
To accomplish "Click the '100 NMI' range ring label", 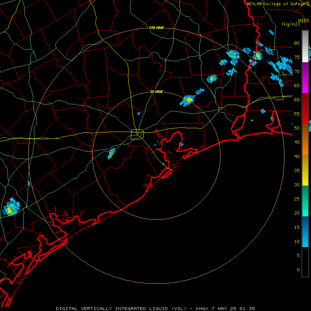I will [x=156, y=28].
